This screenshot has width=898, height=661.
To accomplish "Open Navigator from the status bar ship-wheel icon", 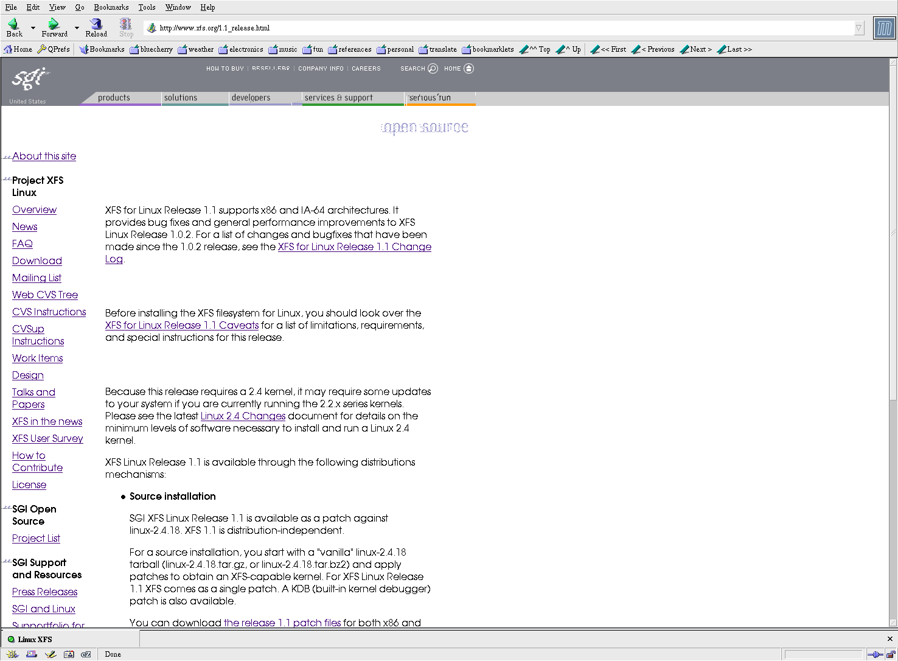I will point(13,654).
